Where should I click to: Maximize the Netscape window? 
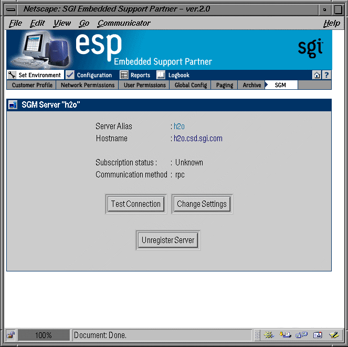pos(338,9)
